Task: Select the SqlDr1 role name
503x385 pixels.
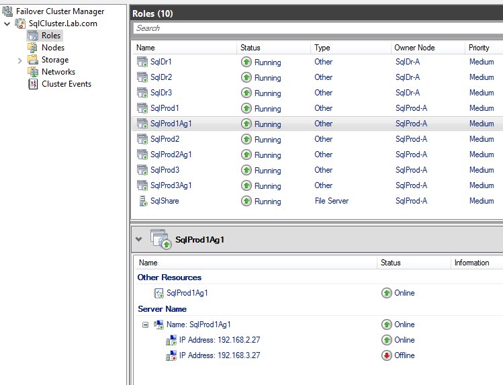Action: [x=161, y=62]
